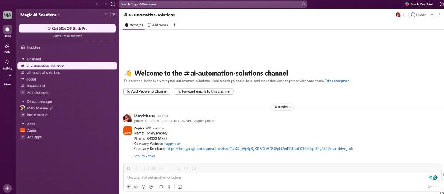Open the Yesterday date dropdown
Screen dimensions: 444x194
click(282, 107)
